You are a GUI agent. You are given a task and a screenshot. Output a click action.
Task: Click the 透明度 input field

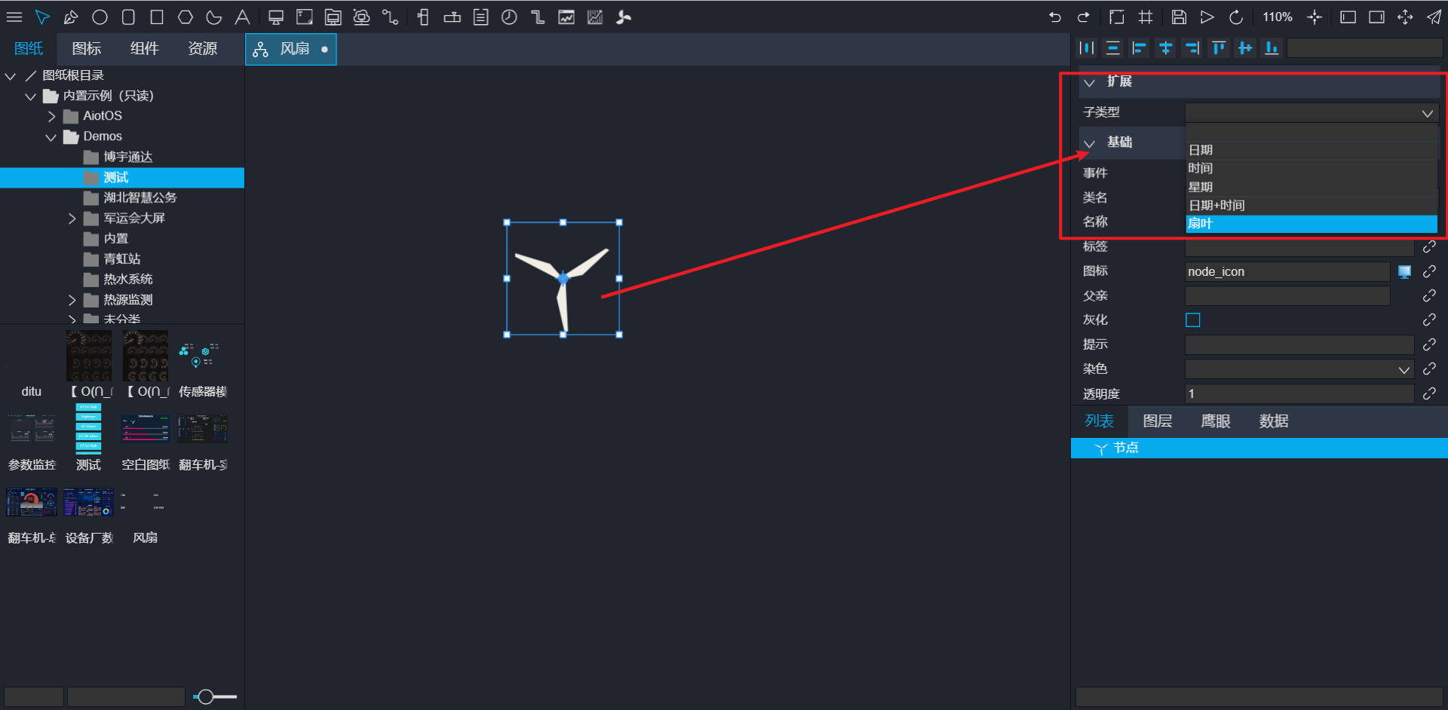click(x=1298, y=393)
